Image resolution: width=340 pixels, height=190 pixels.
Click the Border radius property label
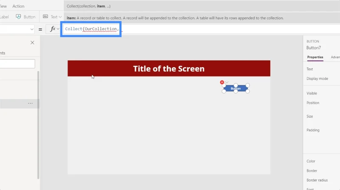tap(317, 180)
